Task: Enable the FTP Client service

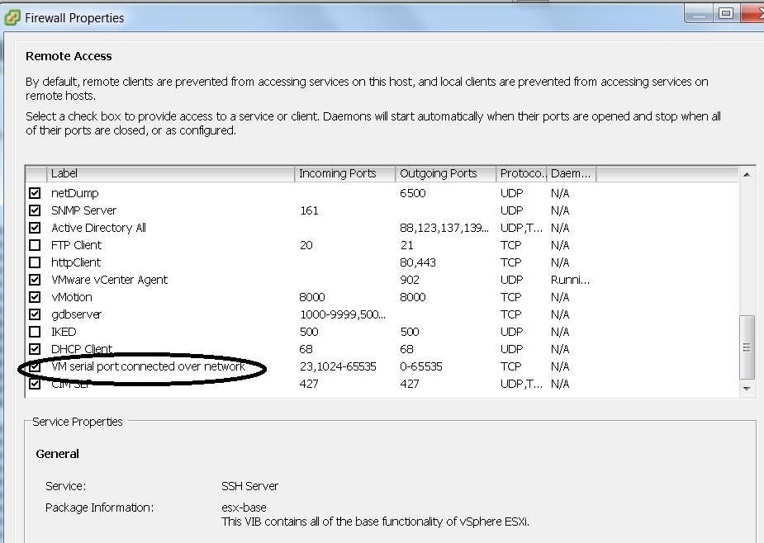Action: [35, 244]
